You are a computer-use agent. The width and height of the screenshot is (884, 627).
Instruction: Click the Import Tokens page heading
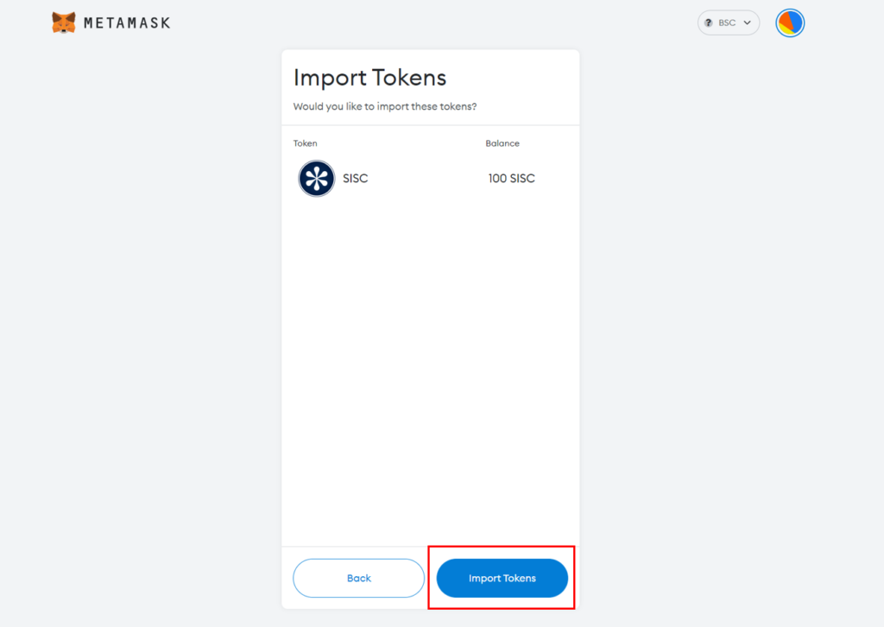[369, 78]
